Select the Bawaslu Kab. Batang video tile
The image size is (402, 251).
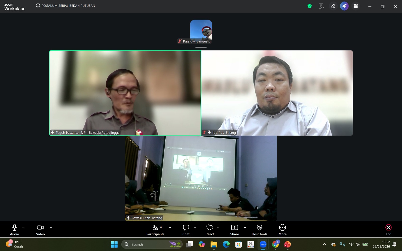point(201,178)
